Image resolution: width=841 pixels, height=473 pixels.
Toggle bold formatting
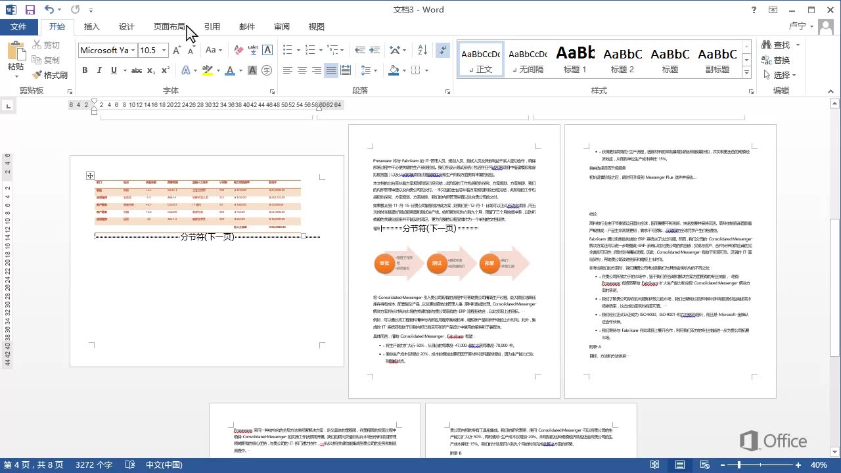(x=85, y=70)
